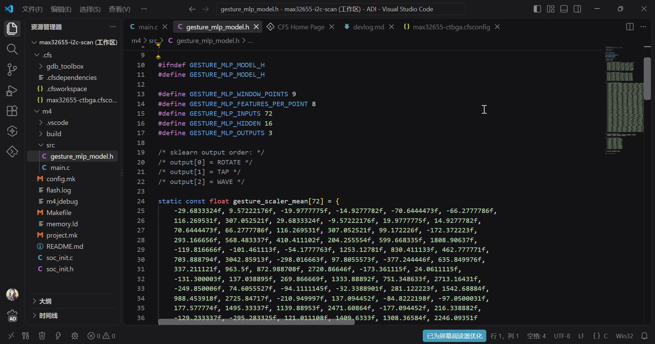Open customize layout icon
655x344 pixels.
coord(551,9)
